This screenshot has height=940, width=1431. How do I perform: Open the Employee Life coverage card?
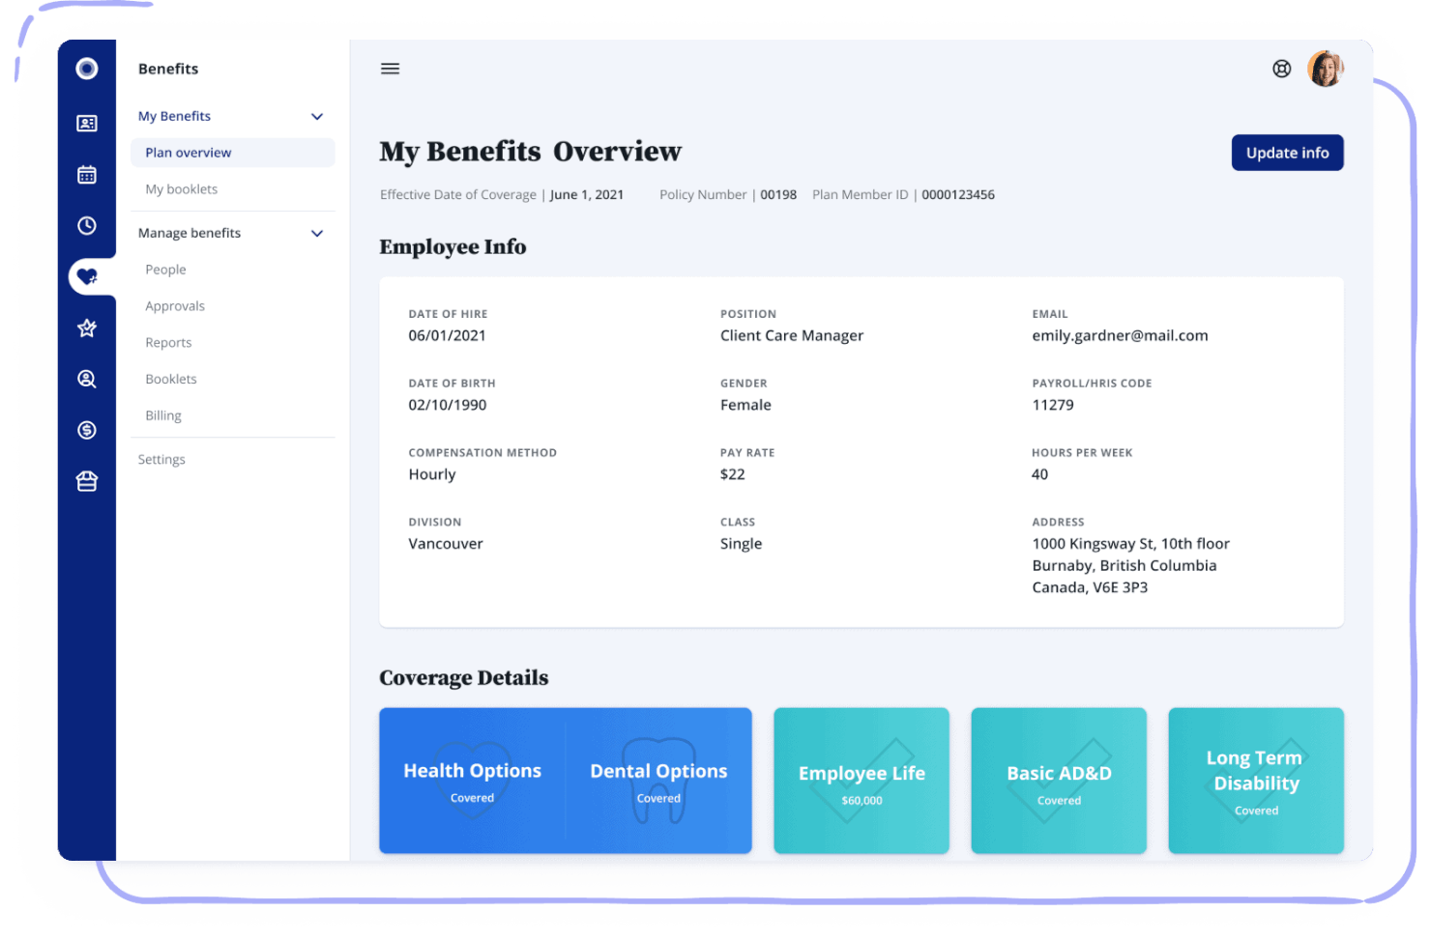861,781
